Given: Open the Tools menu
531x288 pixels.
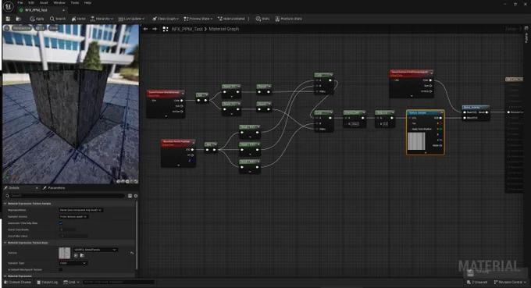Looking at the screenshot, I should (x=74, y=2).
